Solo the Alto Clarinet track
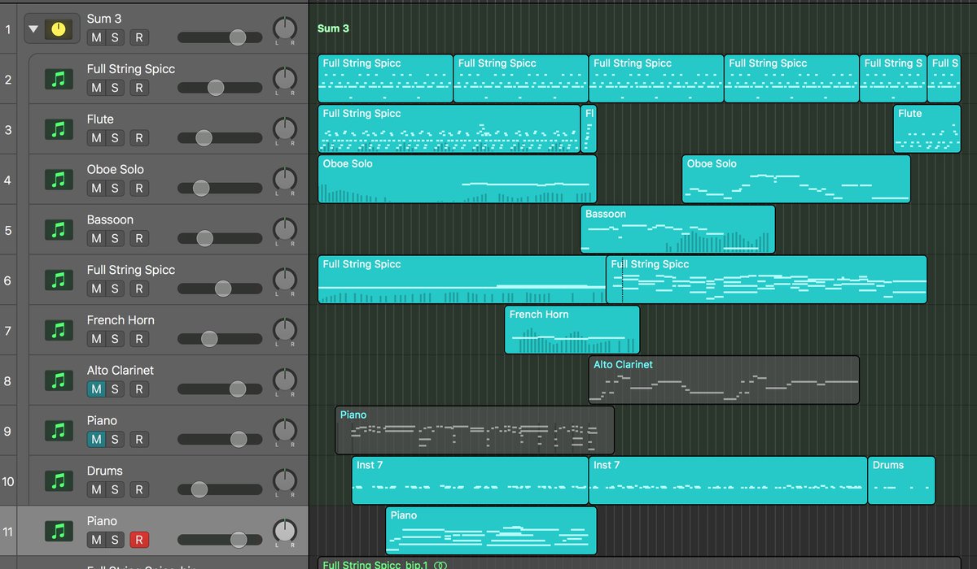977x569 pixels. (x=115, y=389)
